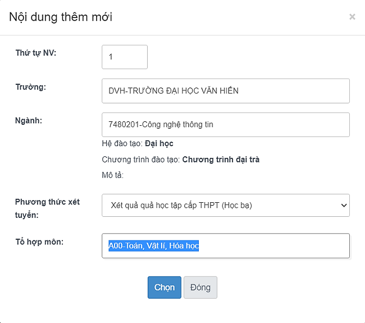The image size is (365, 323).
Task: Click the Trường label
Action: (x=31, y=87)
